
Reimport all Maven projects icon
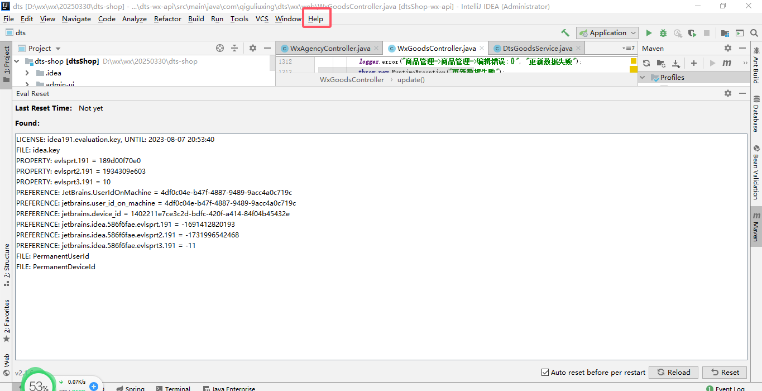point(646,63)
